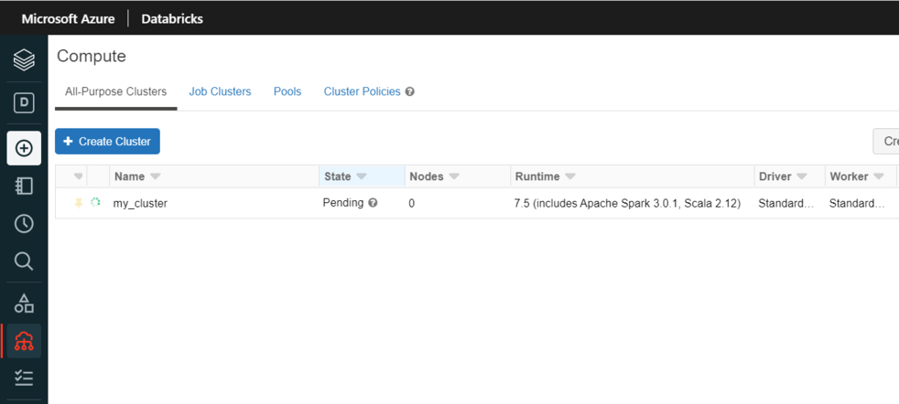
Task: Open the my_cluster cluster link
Action: [140, 203]
